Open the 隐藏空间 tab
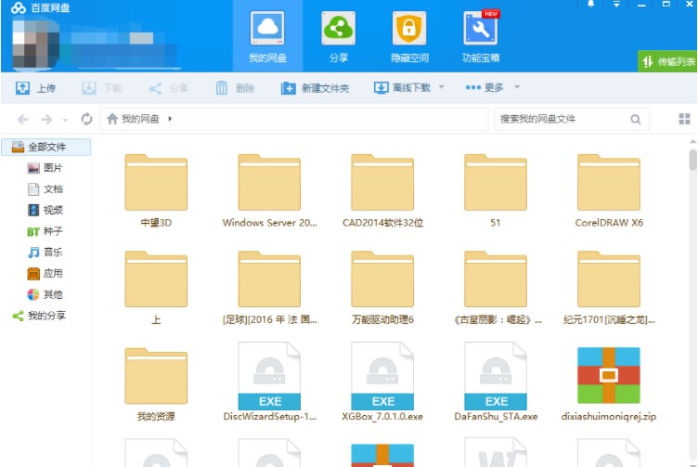The image size is (698, 467). pos(409,36)
